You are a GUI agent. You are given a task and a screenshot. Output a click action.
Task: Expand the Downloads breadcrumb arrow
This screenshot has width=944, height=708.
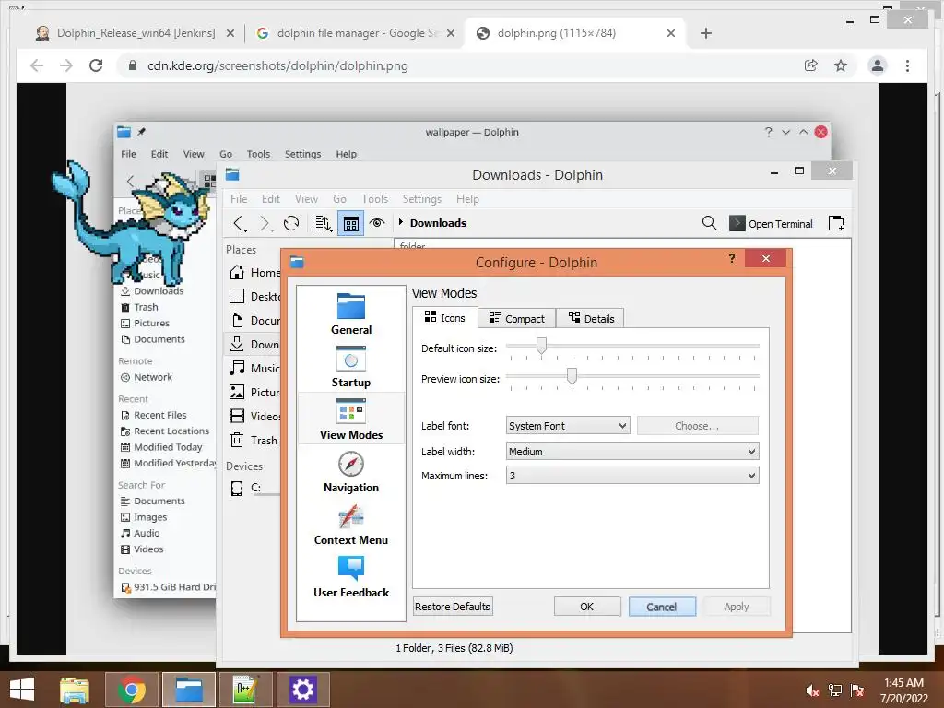pos(401,222)
